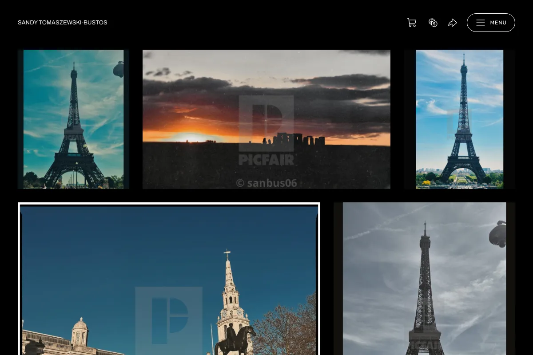Image resolution: width=533 pixels, height=355 pixels.
Task: Open the currency selector coins icon
Action: 433,23
